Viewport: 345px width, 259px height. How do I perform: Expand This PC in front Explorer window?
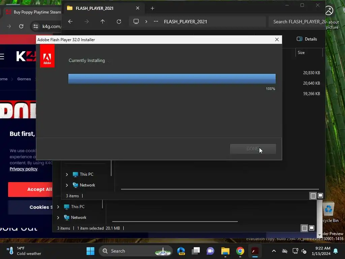pos(67,174)
